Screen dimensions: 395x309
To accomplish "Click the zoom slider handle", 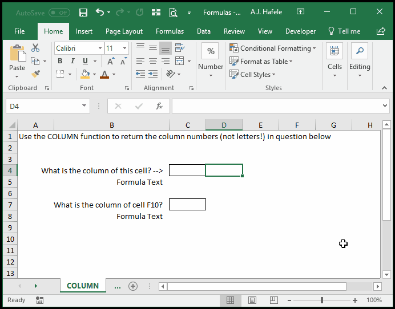I will click(x=322, y=300).
